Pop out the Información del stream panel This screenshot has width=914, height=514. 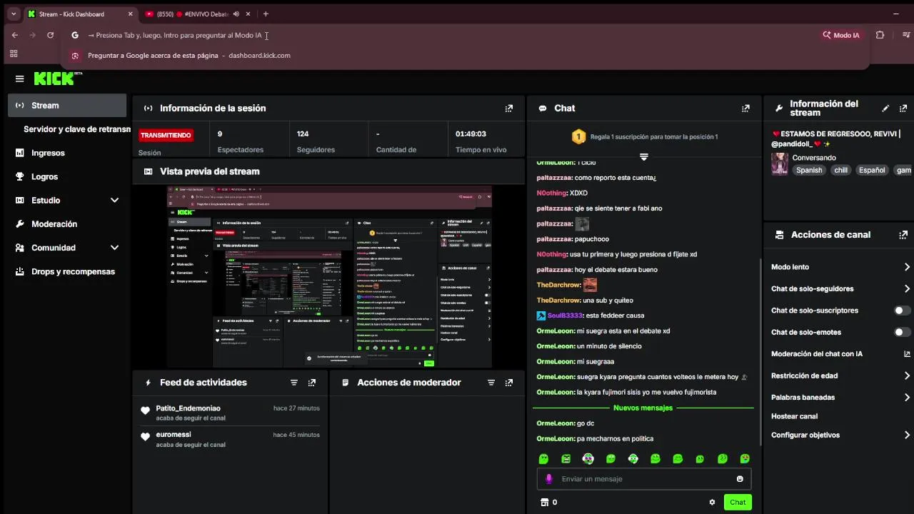click(903, 109)
